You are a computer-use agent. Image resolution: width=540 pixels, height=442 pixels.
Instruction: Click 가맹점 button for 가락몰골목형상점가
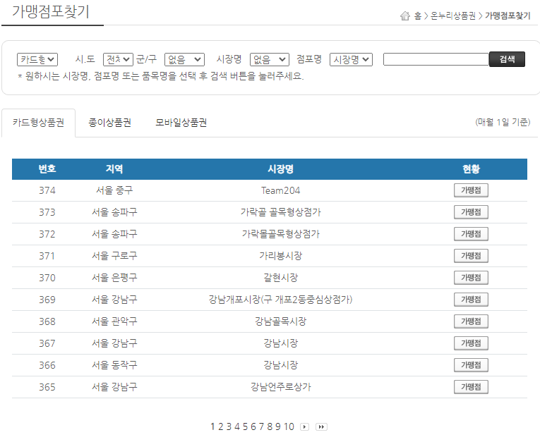point(471,234)
